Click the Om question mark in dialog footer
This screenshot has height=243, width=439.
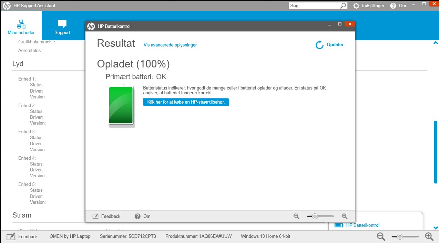(x=137, y=216)
